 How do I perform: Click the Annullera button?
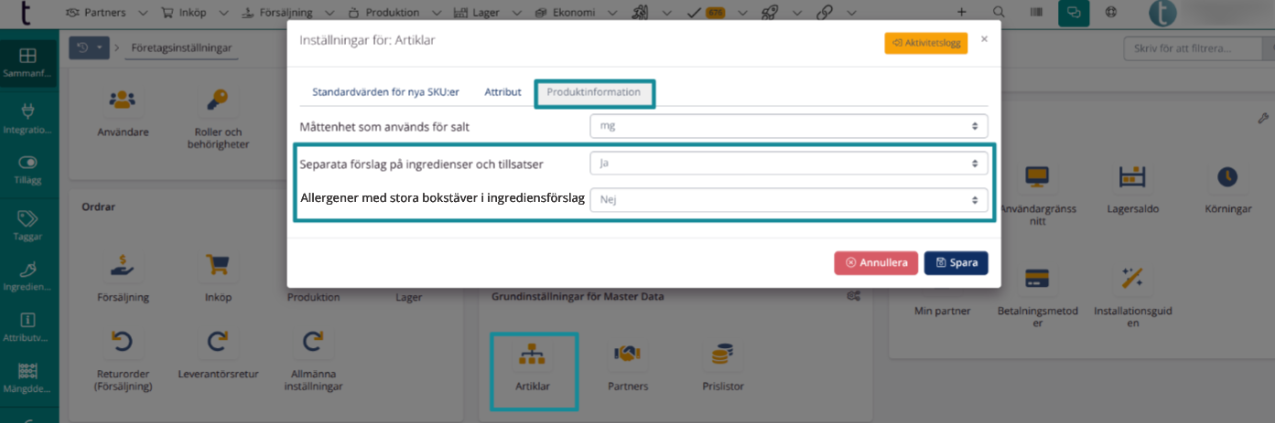coord(876,262)
